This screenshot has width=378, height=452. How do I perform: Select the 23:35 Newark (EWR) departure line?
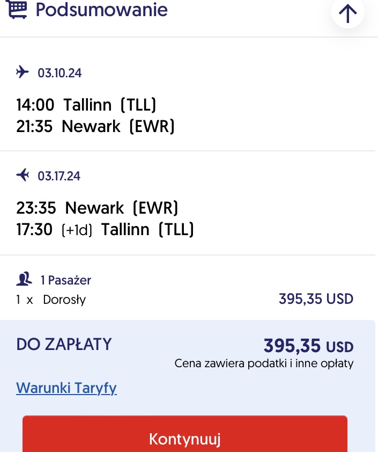pos(97,208)
